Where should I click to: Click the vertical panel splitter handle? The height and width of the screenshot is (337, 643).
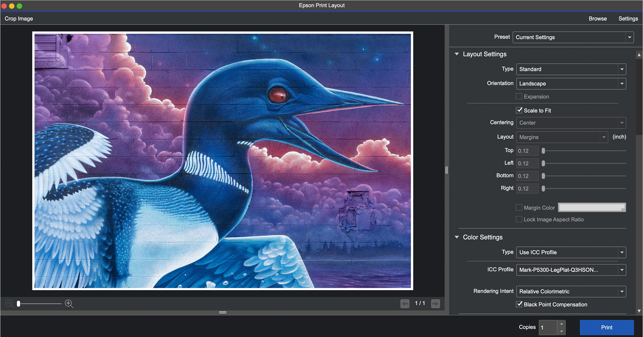[447, 170]
